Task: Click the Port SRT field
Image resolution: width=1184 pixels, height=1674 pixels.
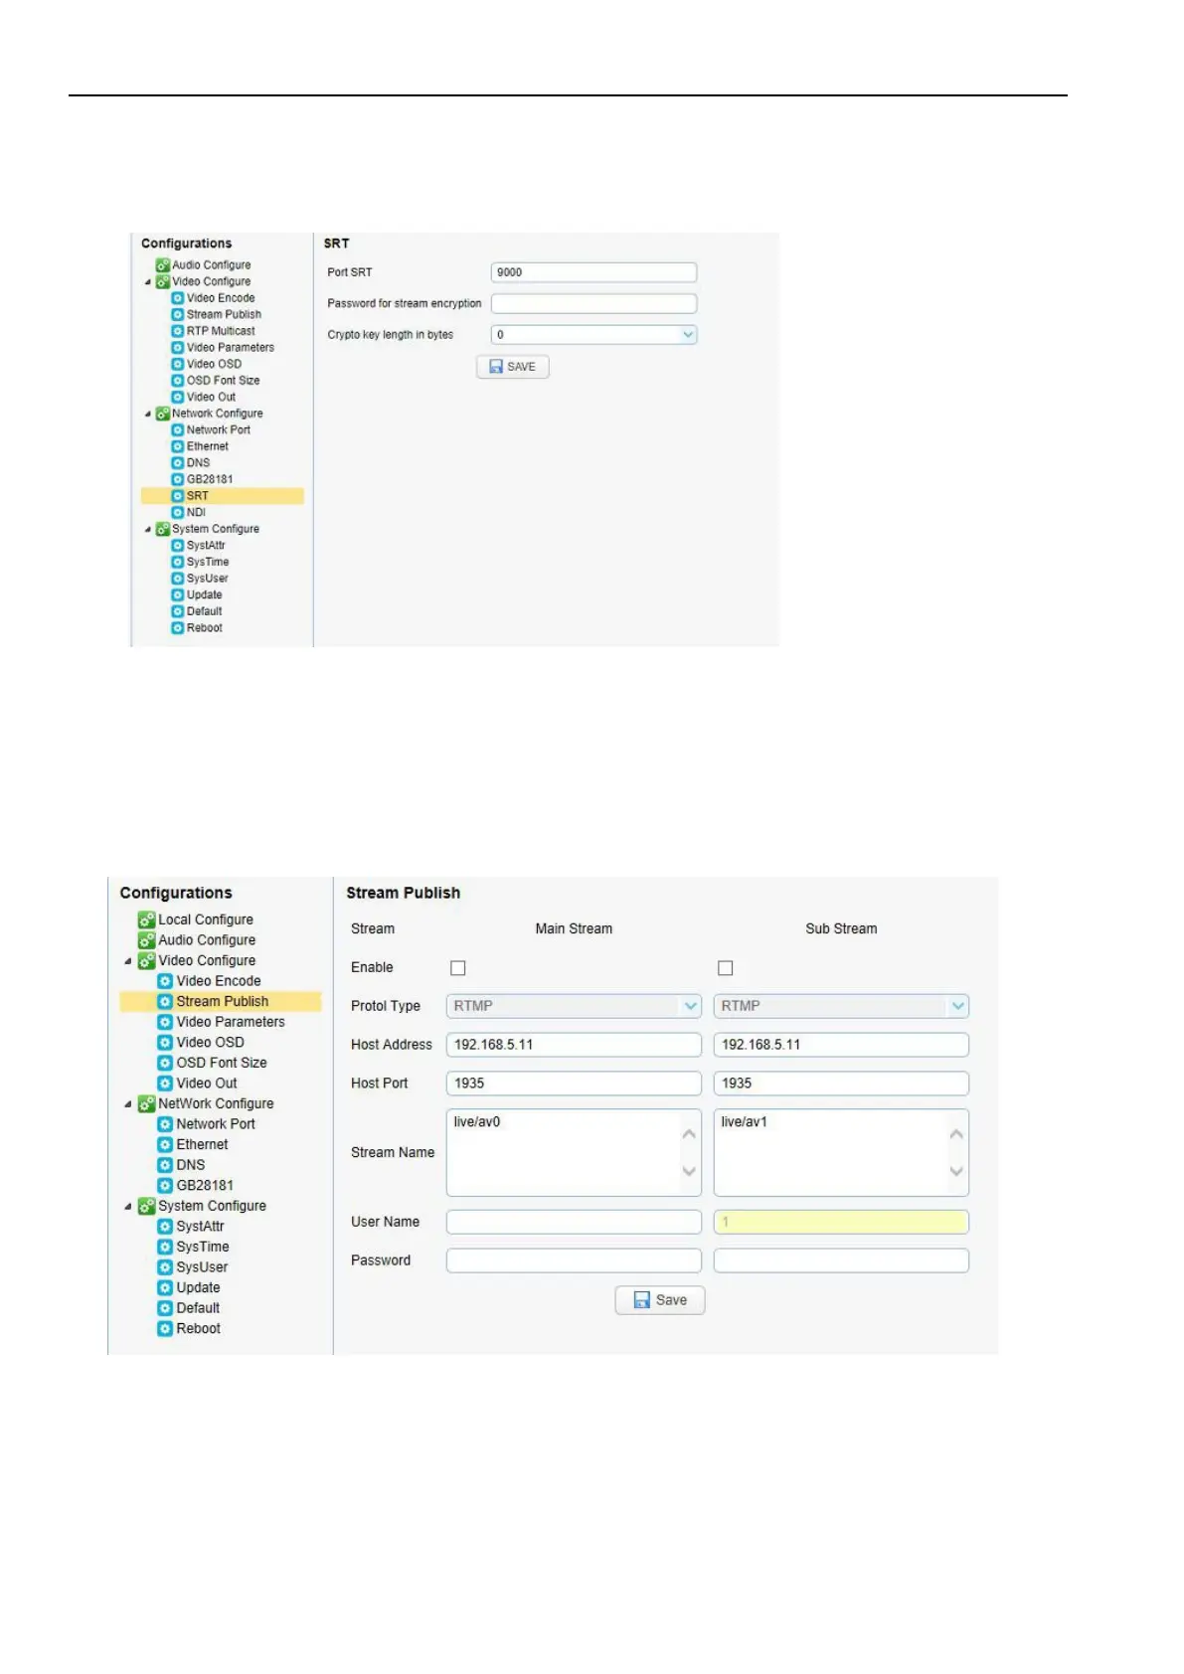Action: point(593,272)
